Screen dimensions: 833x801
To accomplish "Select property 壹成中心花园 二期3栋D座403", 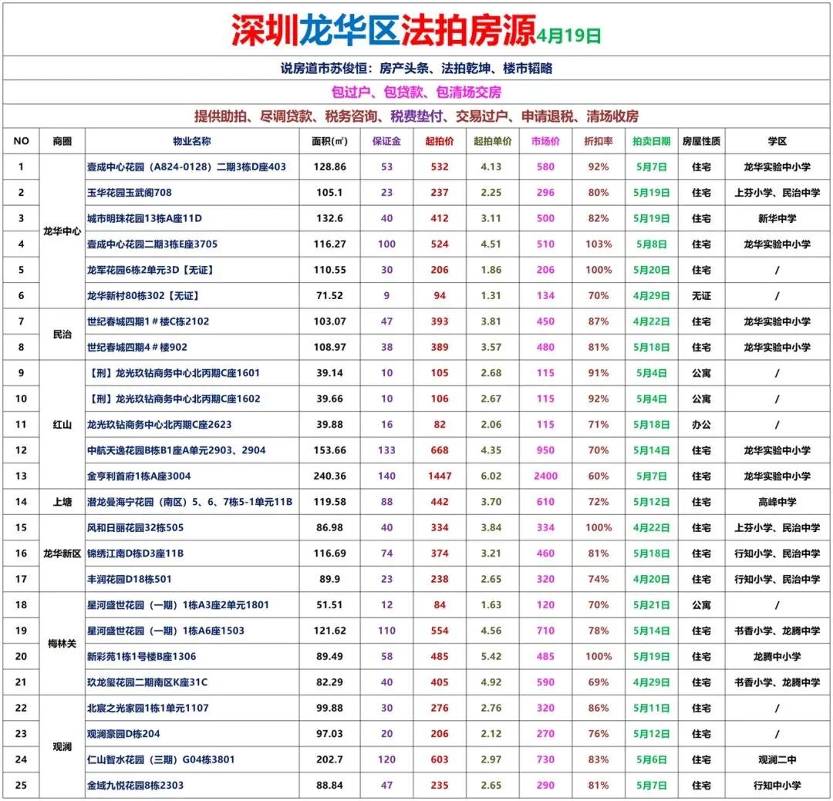I will [x=187, y=167].
